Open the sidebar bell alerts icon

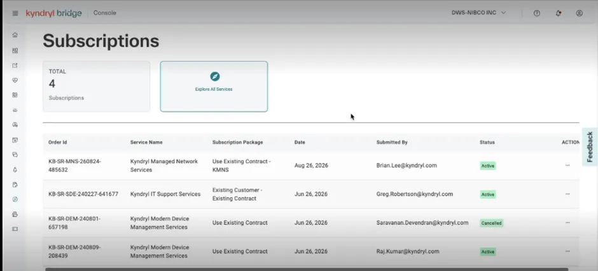15,169
